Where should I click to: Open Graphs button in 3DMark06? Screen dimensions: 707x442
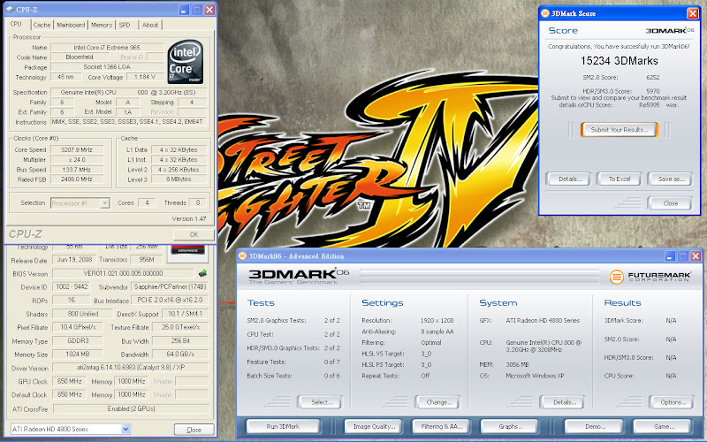click(x=511, y=426)
